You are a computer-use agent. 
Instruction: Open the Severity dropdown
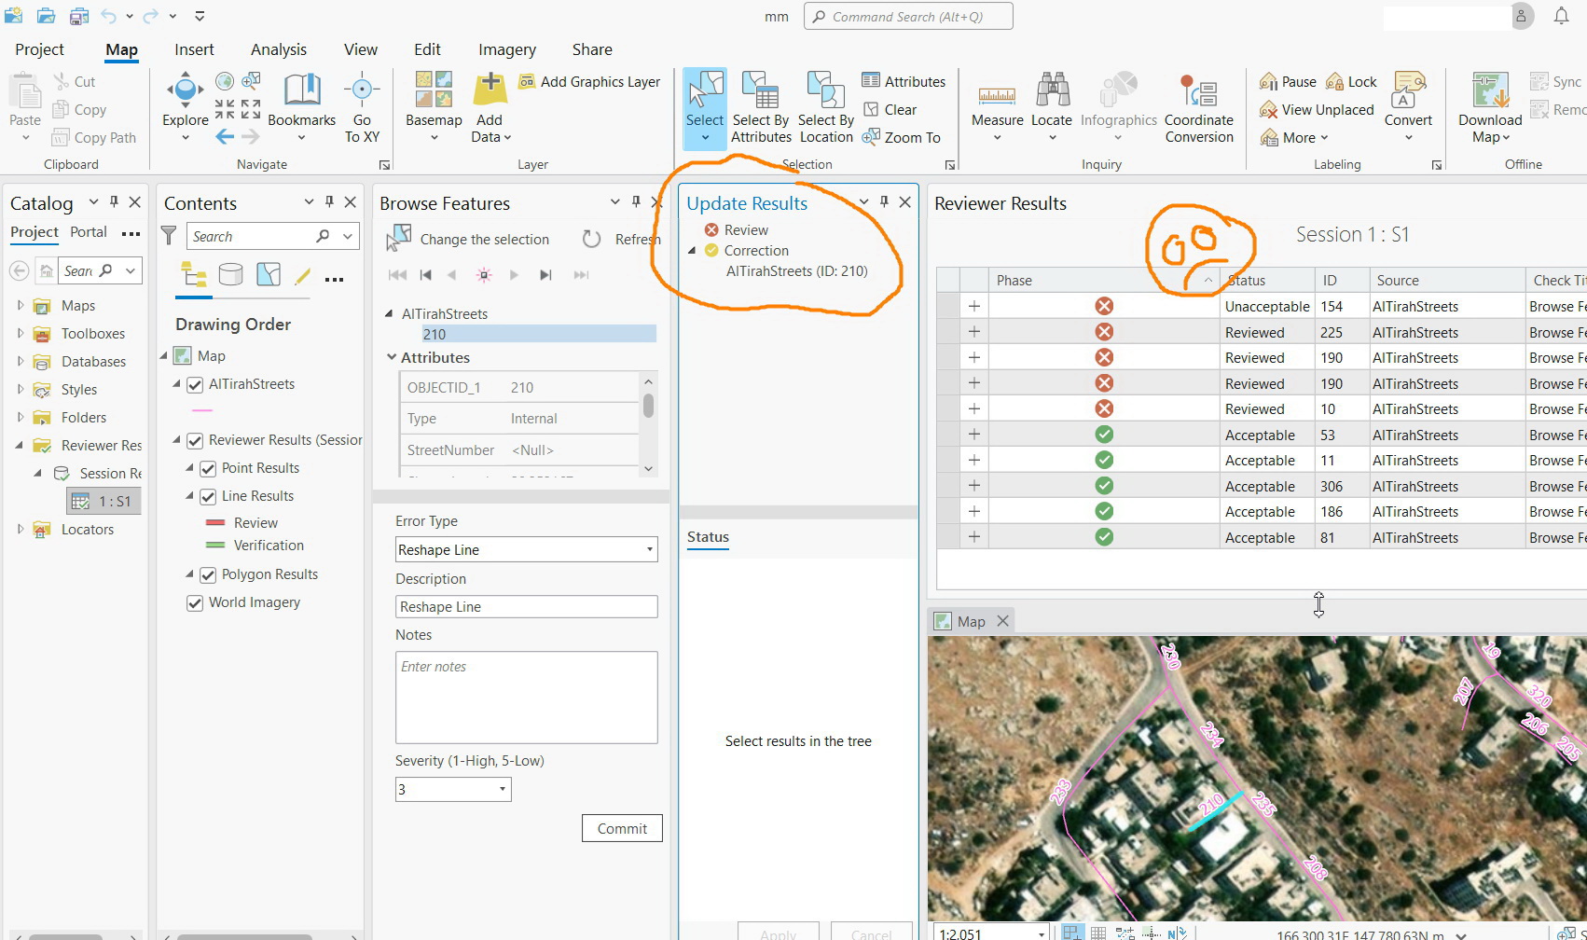click(500, 789)
